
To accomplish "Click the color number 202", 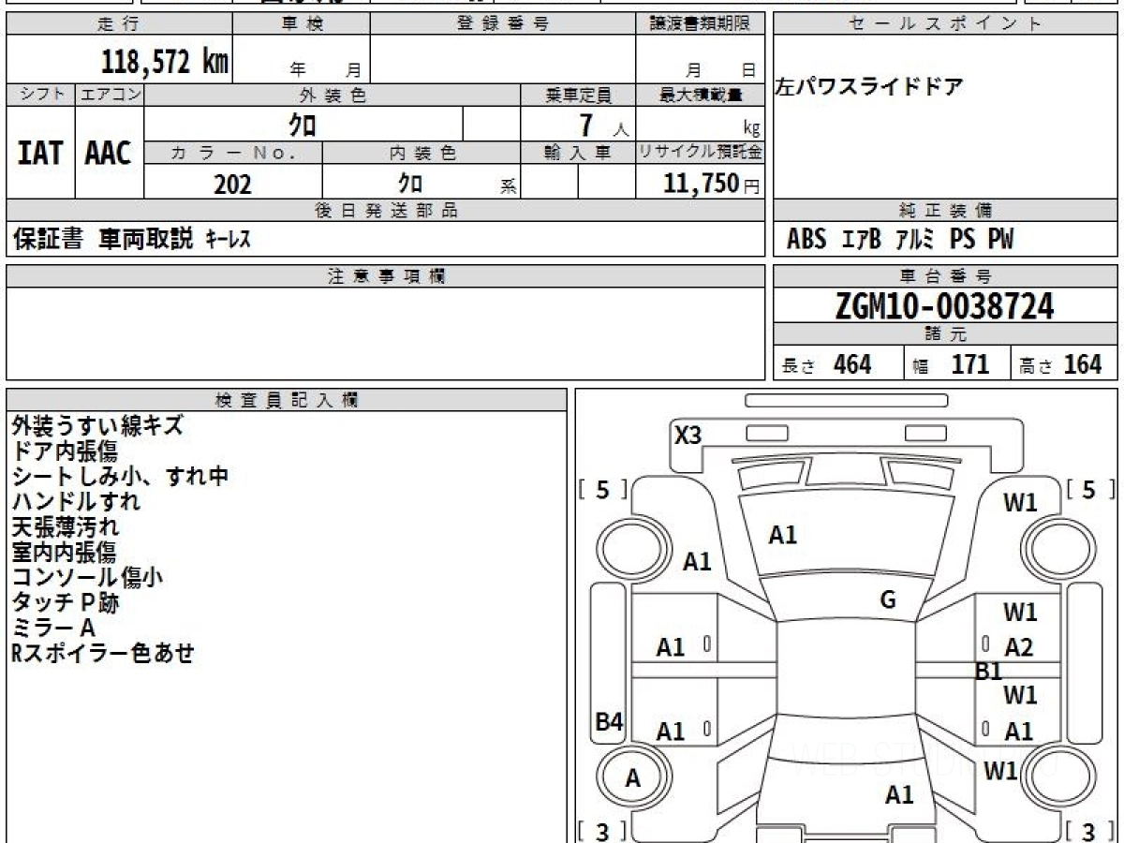I will tap(233, 184).
